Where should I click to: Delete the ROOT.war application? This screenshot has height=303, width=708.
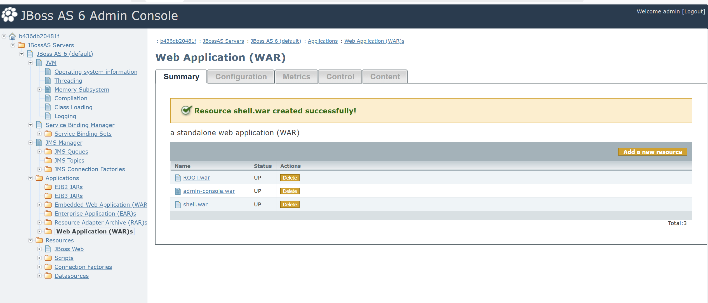click(x=290, y=178)
